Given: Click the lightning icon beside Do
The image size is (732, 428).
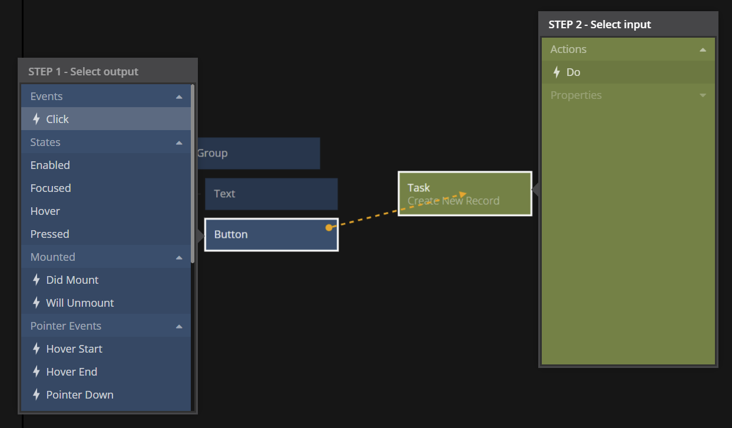Looking at the screenshot, I should pyautogui.click(x=557, y=72).
